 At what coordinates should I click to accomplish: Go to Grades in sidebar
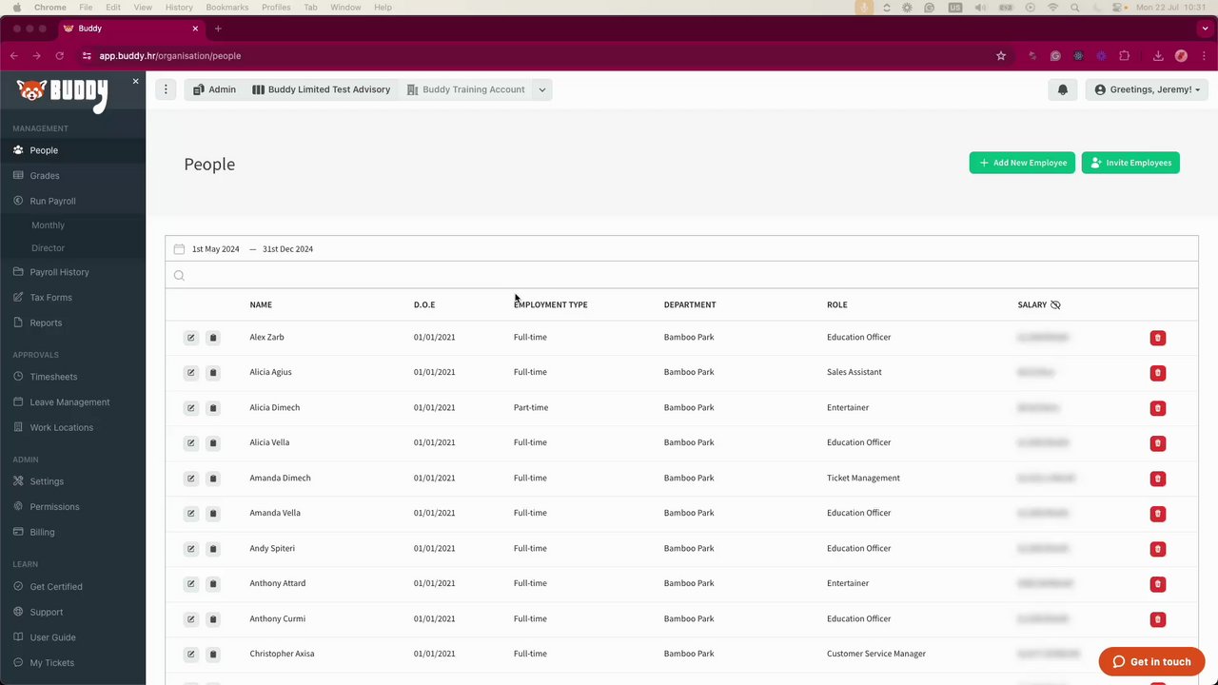coord(44,176)
